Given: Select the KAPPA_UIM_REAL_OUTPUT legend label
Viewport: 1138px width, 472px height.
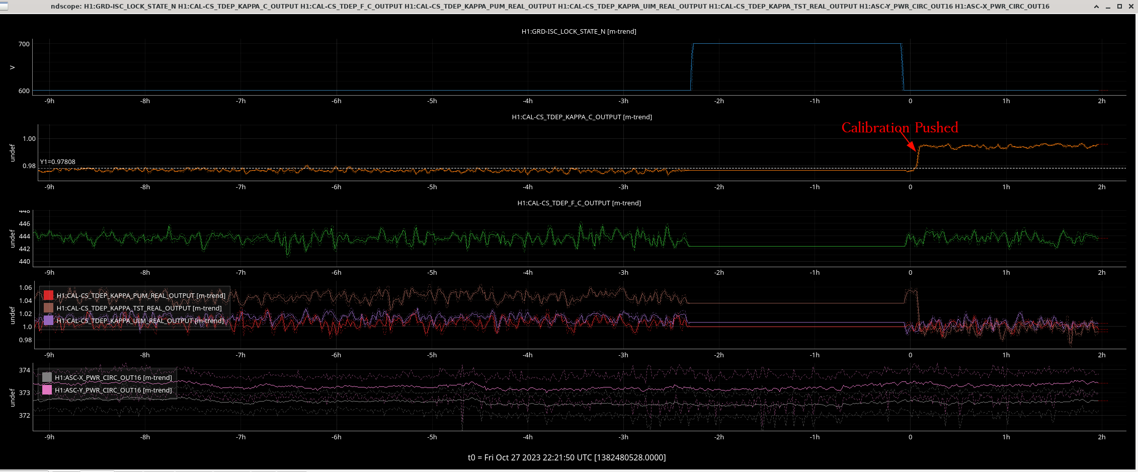Looking at the screenshot, I should point(140,321).
